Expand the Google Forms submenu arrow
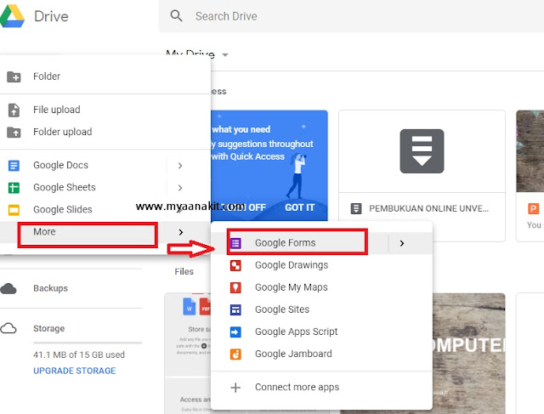The image size is (544, 414). [402, 243]
